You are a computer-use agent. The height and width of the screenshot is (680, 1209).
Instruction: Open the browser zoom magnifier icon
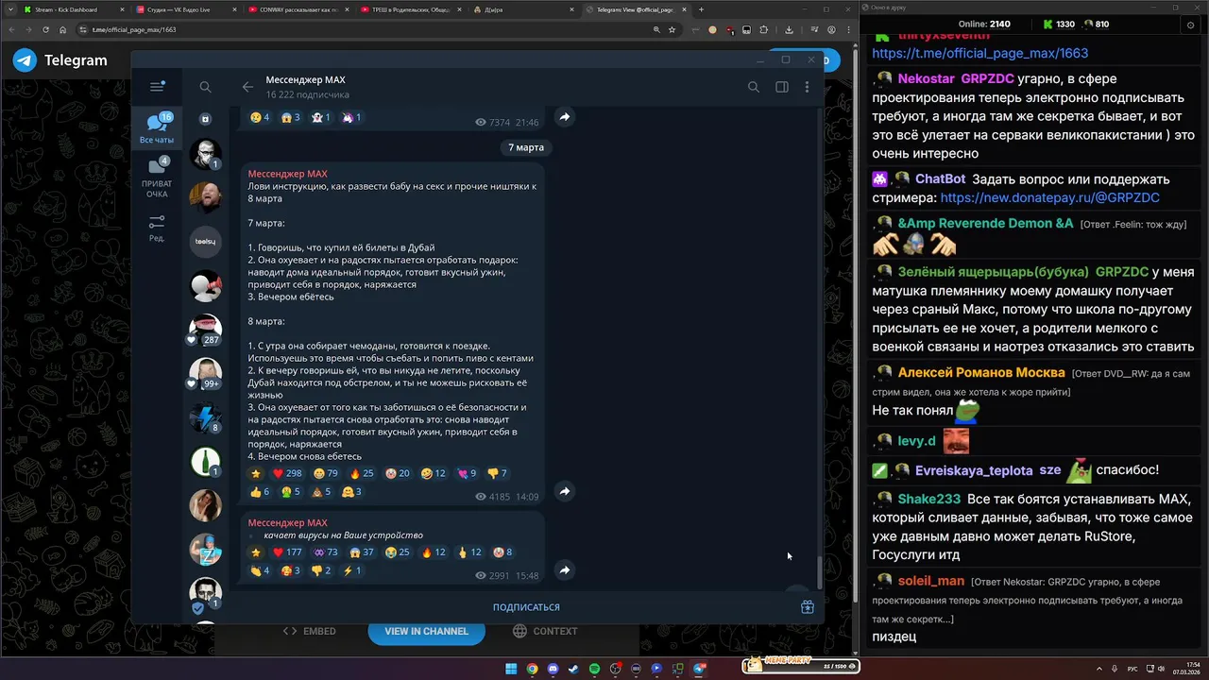click(656, 29)
